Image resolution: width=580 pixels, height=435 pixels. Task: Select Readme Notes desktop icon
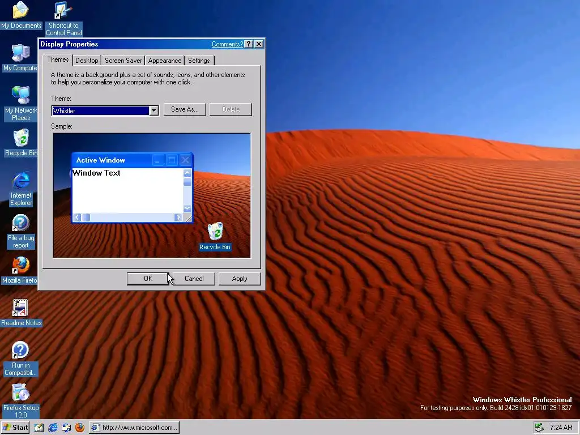point(21,313)
